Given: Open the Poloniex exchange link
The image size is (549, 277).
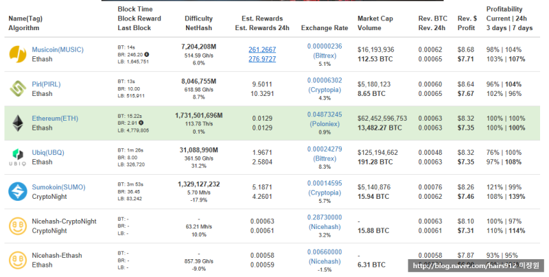Looking at the screenshot, I should tap(325, 124).
